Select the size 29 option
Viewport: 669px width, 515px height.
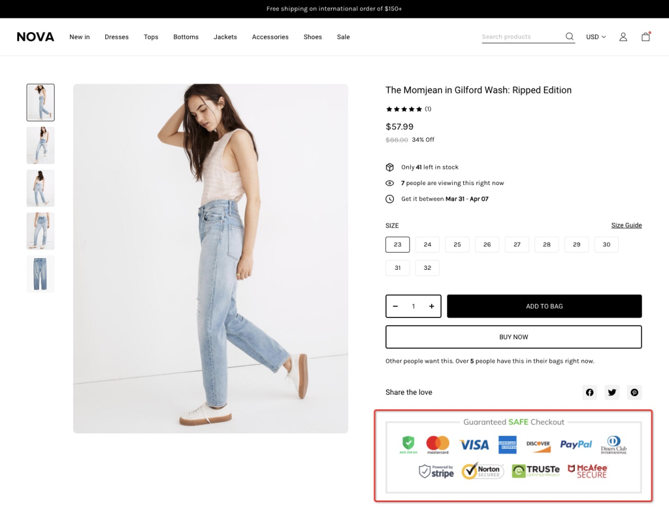coord(576,245)
